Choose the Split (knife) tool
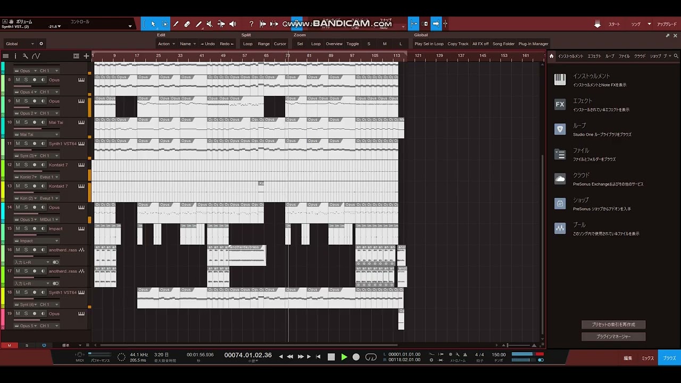 (176, 24)
